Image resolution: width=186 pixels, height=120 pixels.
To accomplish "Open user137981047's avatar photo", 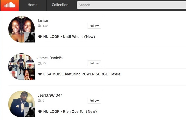I will [x=22, y=104].
